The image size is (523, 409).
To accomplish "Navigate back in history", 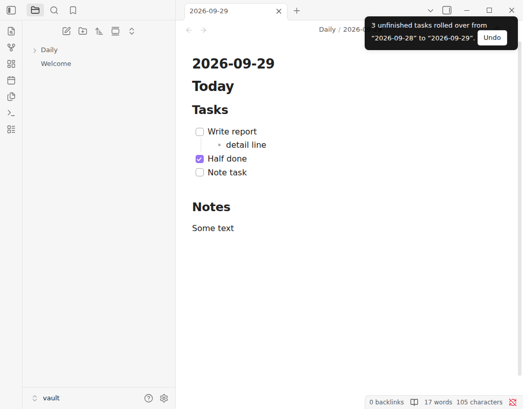I will (189, 30).
